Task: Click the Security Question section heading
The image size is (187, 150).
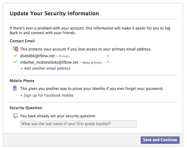Action: tap(26, 108)
